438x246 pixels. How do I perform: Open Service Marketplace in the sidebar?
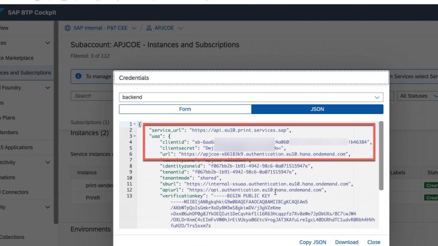[x=17, y=58]
